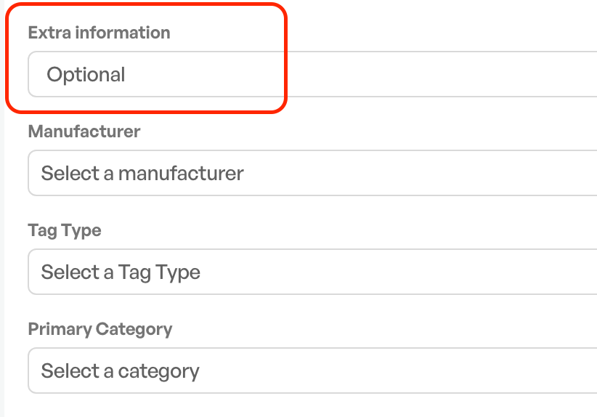Screen dimensions: 597x417
Task: Focus the field with Optional placeholder
Action: tap(312, 74)
